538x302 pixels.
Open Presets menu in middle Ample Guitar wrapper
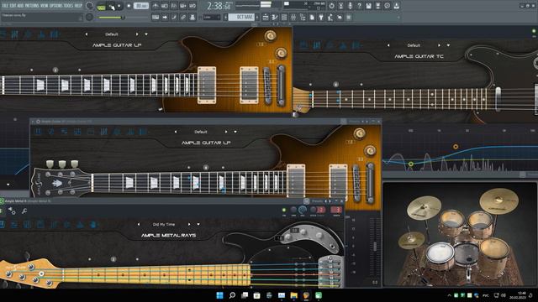coord(354,122)
